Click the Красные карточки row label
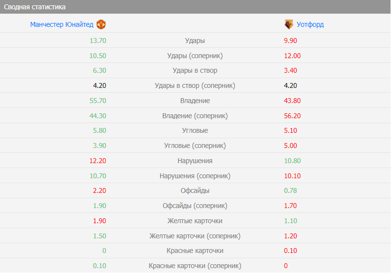The width and height of the screenshot is (391, 273). point(195,251)
